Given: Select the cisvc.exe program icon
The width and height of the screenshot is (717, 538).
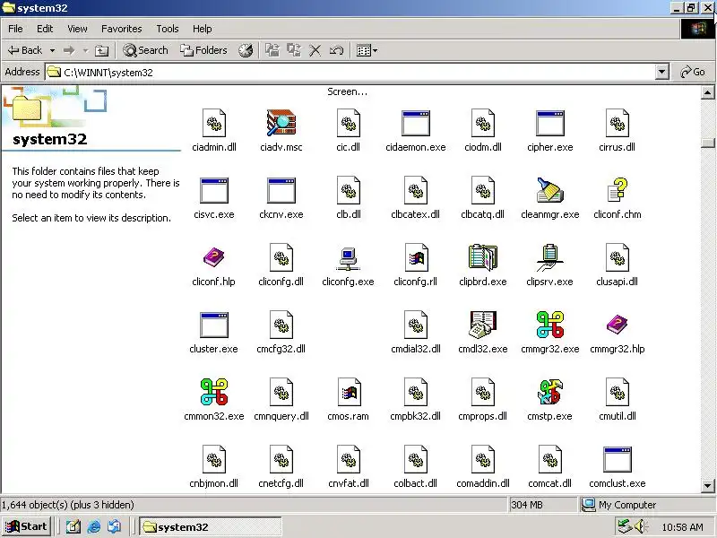Looking at the screenshot, I should coord(214,190).
